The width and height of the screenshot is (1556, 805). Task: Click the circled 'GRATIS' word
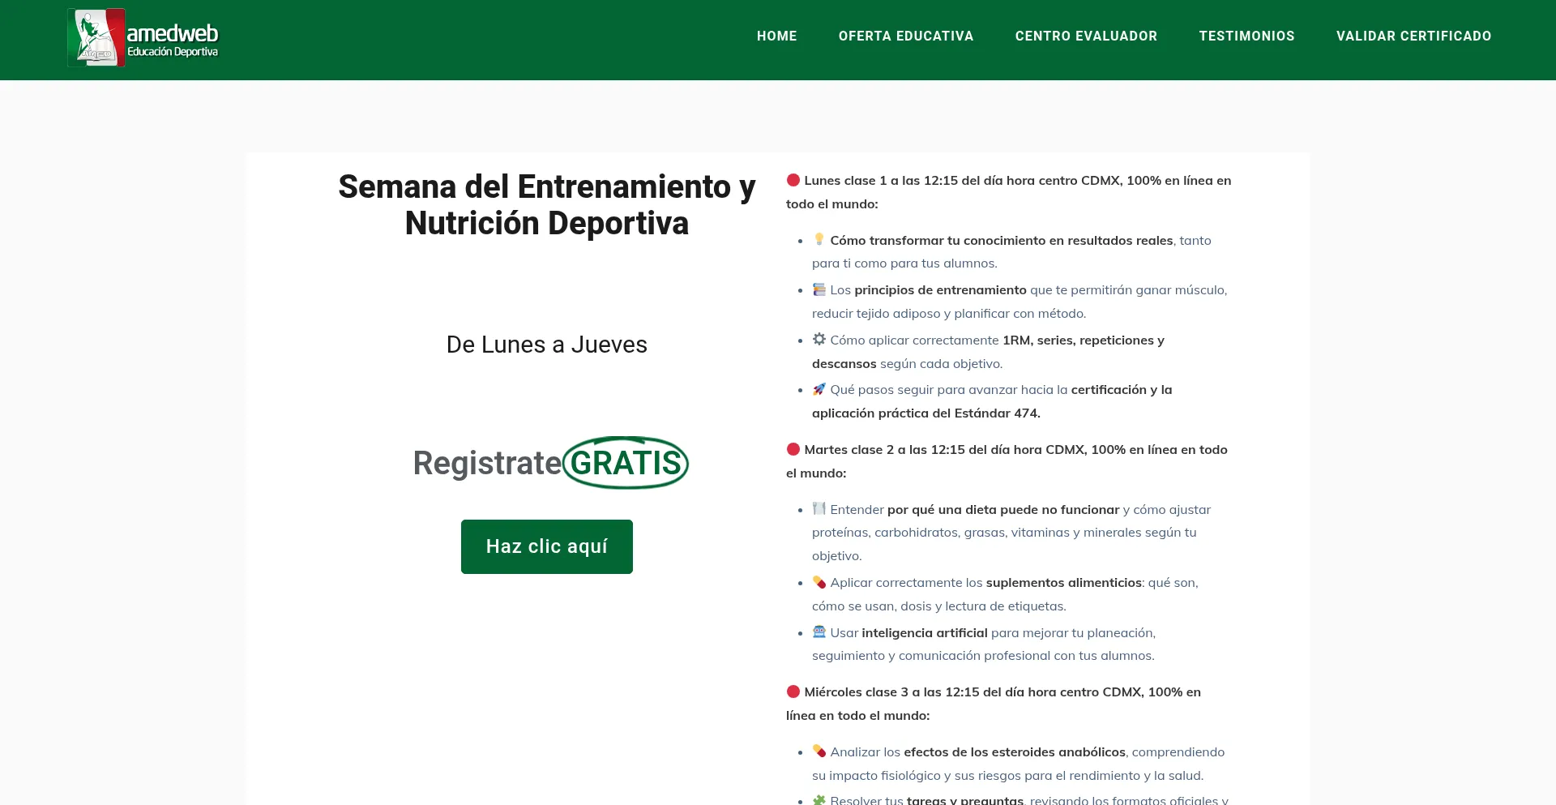pos(626,463)
